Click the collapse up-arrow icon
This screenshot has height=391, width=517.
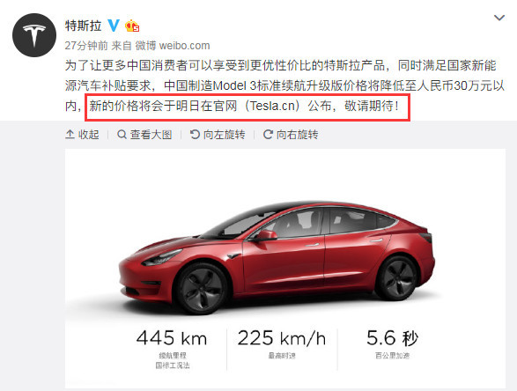click(70, 135)
